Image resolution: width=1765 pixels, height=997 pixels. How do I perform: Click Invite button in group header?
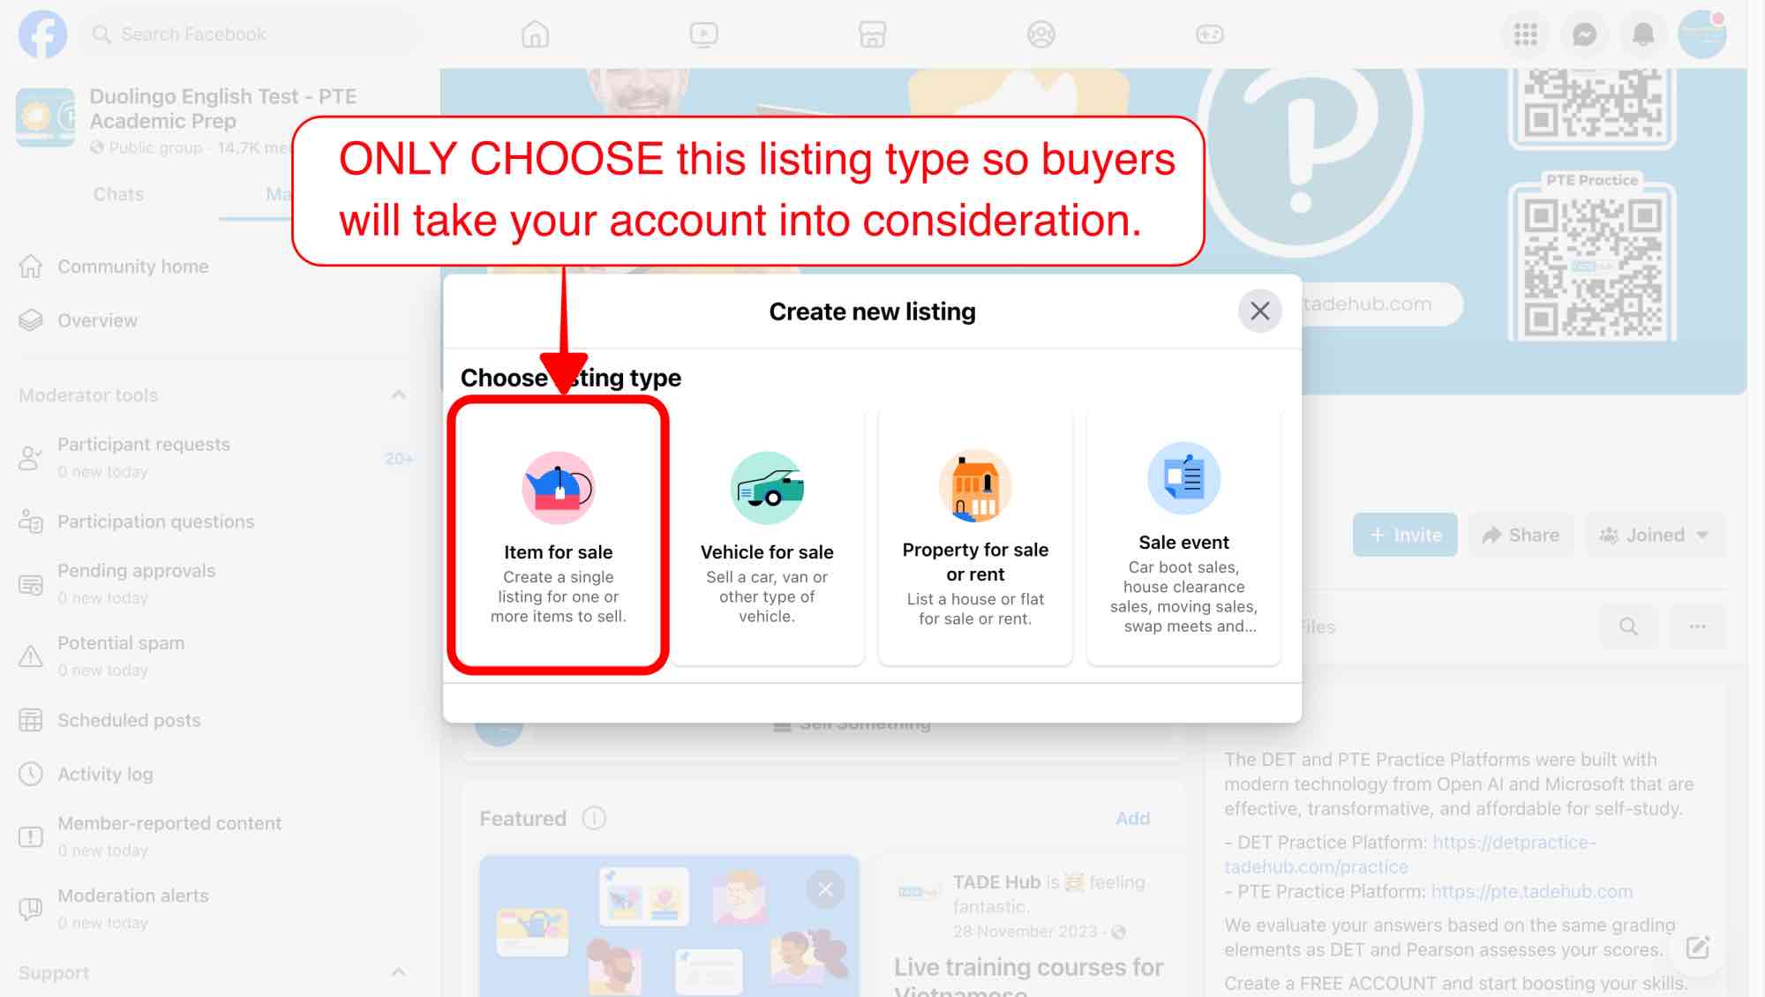point(1404,535)
